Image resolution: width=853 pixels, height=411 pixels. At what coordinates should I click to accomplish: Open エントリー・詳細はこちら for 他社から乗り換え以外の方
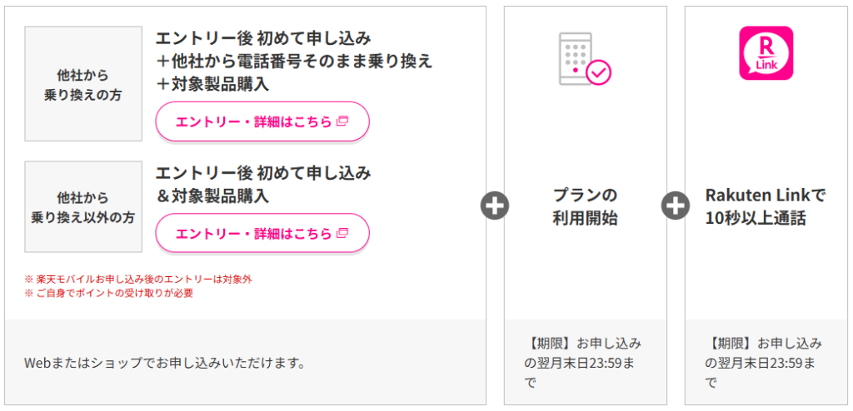point(262,233)
